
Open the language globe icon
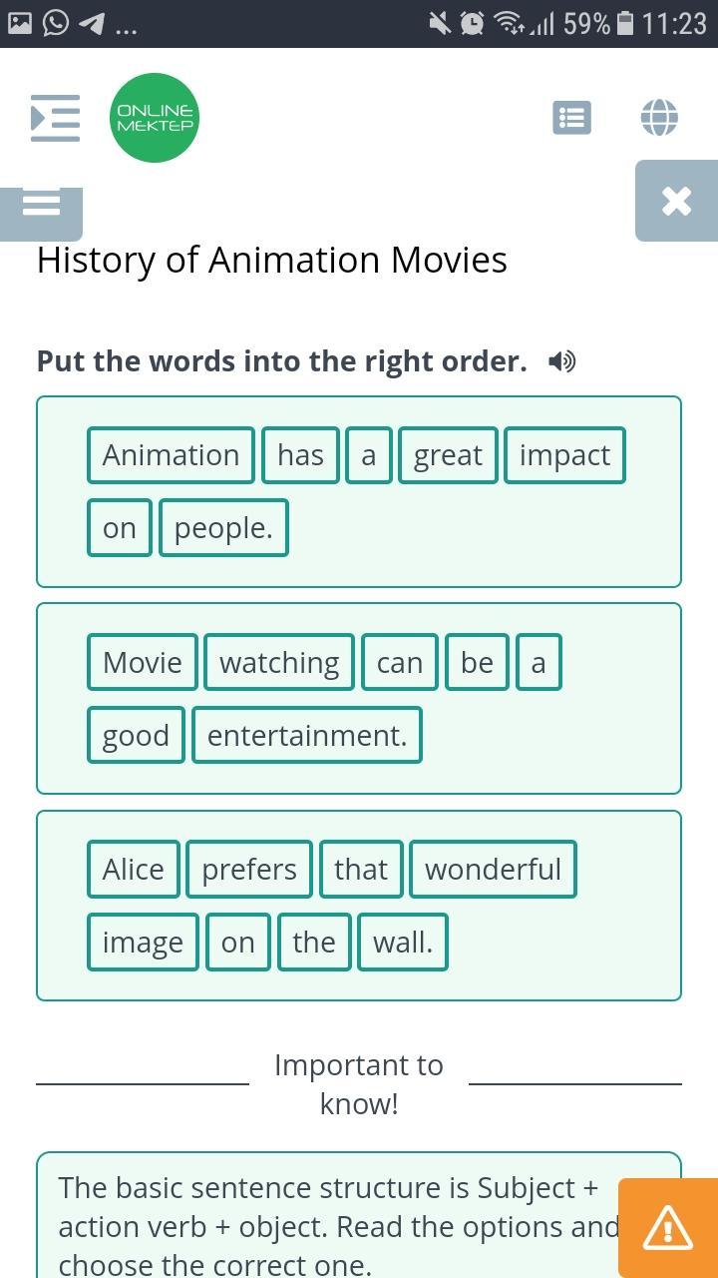[659, 118]
